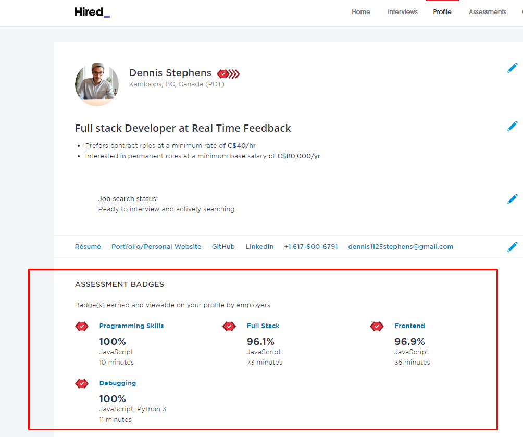Switch to the Assessments tab
Image resolution: width=523 pixels, height=437 pixels.
487,12
